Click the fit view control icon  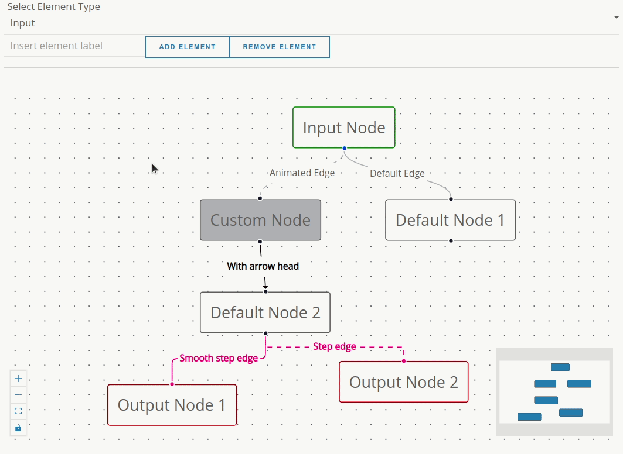coord(18,411)
